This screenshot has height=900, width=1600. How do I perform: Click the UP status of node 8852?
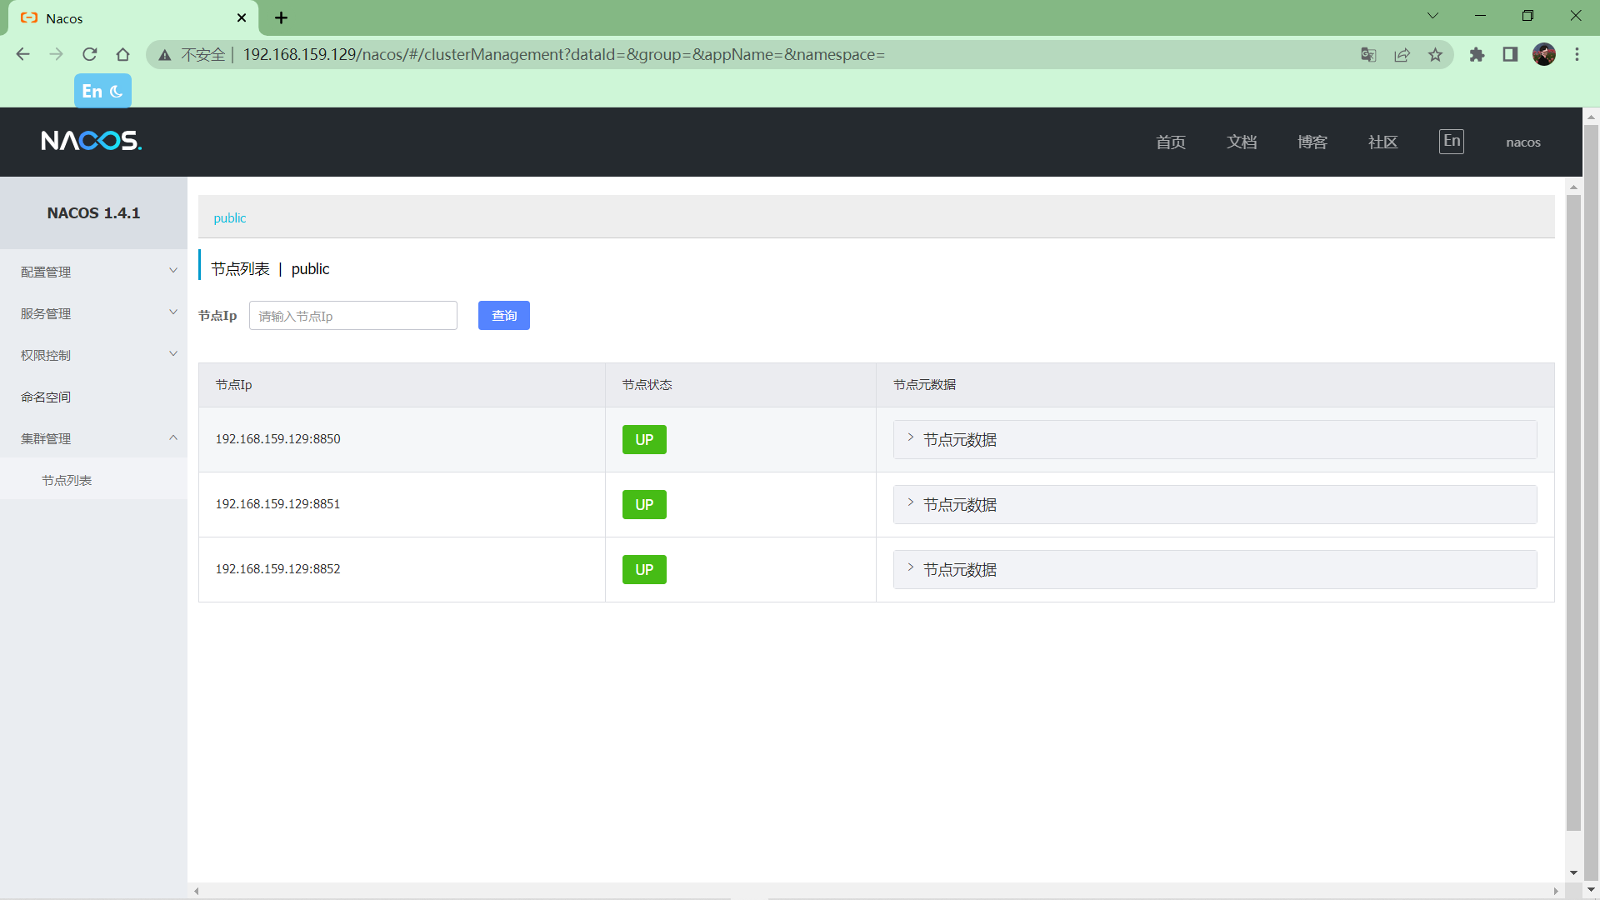[x=644, y=570]
